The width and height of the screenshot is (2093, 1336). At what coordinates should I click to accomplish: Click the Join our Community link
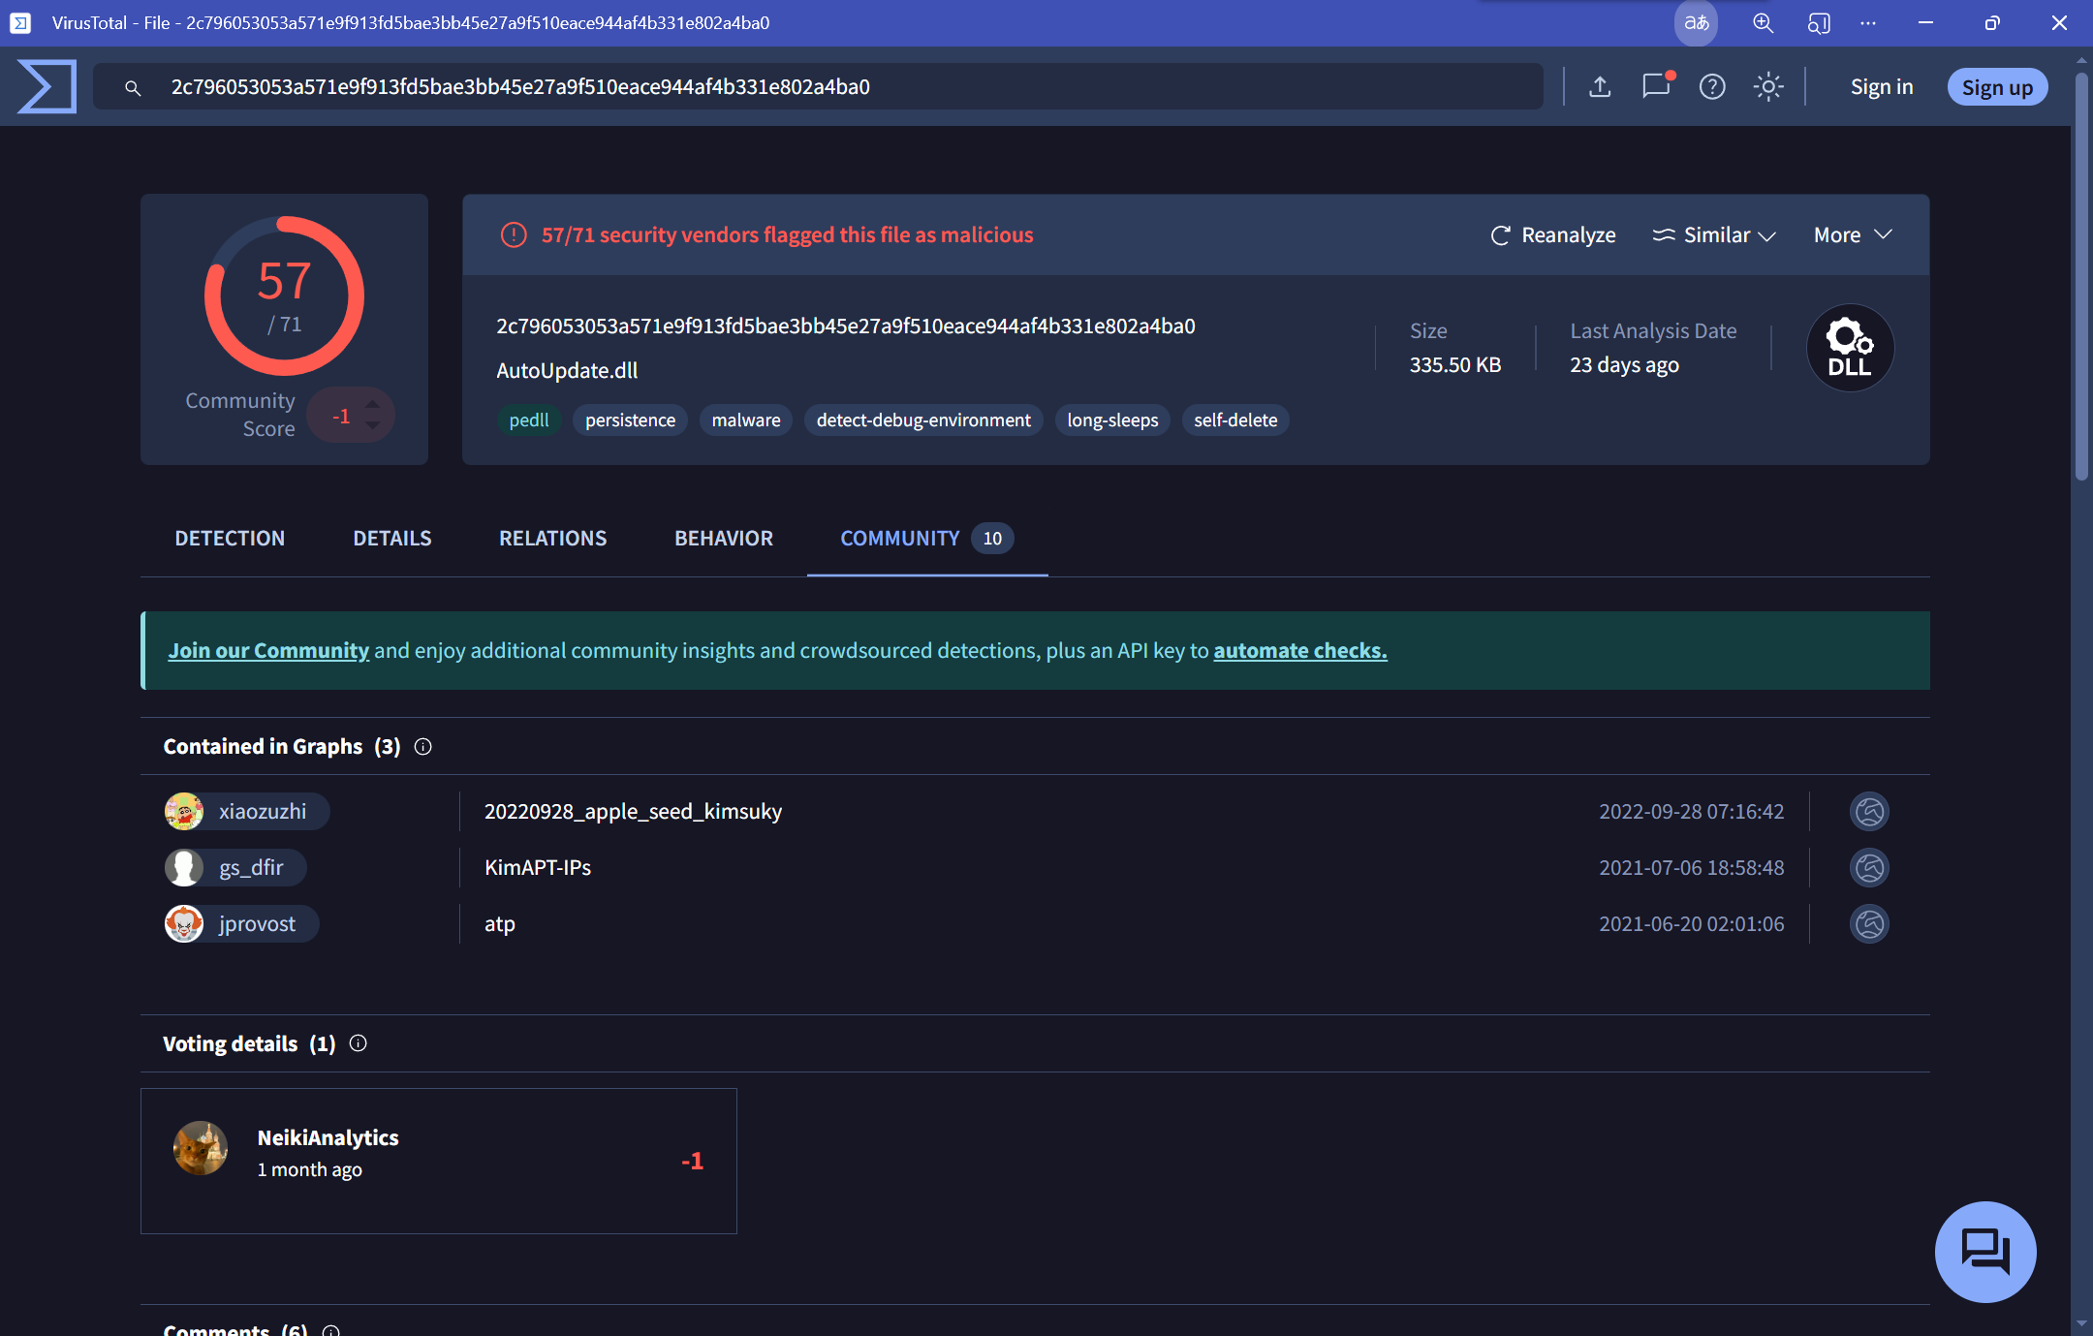pyautogui.click(x=268, y=651)
